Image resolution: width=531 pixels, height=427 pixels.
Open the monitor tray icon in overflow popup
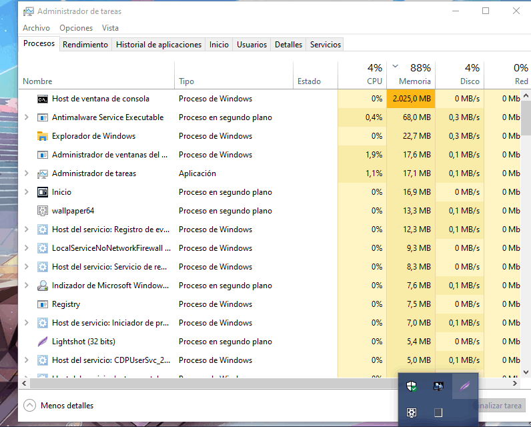point(438,386)
